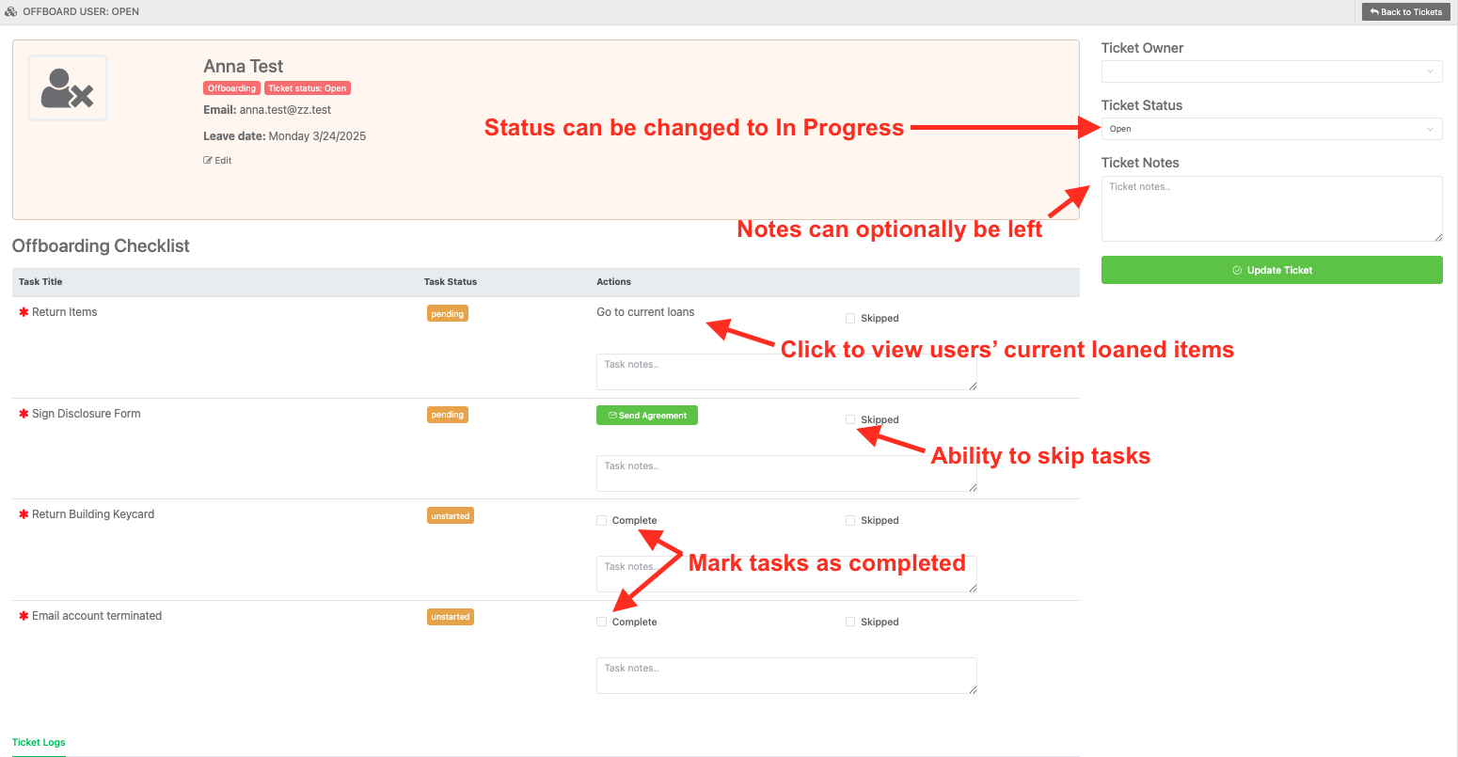This screenshot has width=1458, height=757.
Task: Click the Send Agreement button
Action: pyautogui.click(x=647, y=415)
